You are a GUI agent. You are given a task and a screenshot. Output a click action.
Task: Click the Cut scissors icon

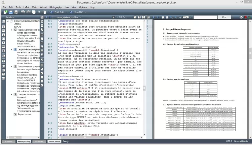pyautogui.click(x=40, y=12)
